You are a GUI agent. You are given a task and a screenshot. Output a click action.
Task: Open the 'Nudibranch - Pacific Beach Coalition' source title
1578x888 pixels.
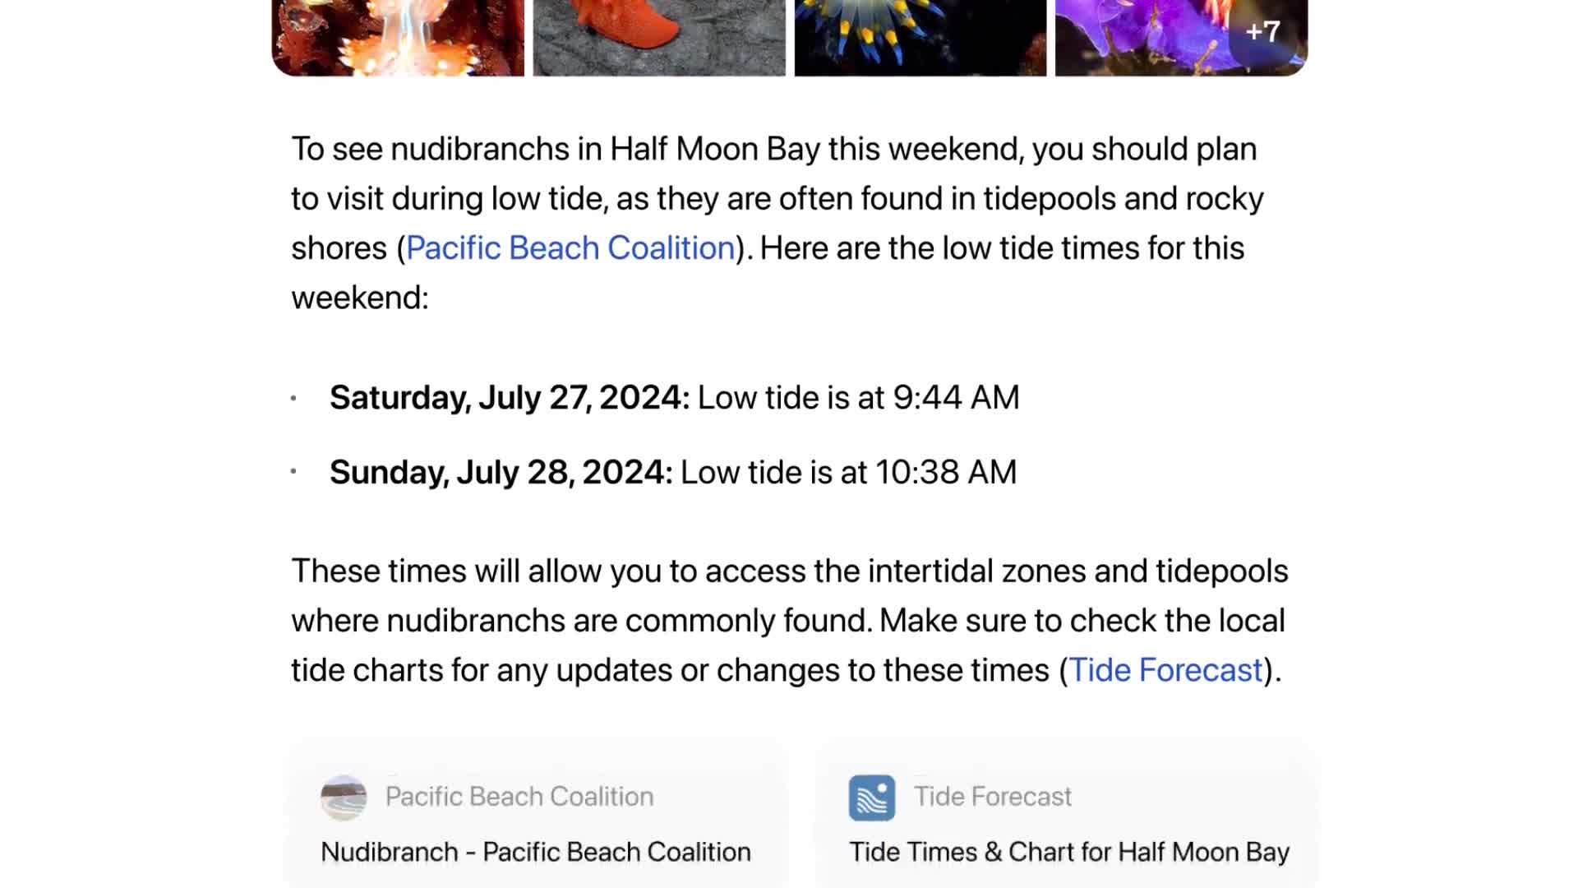point(536,852)
